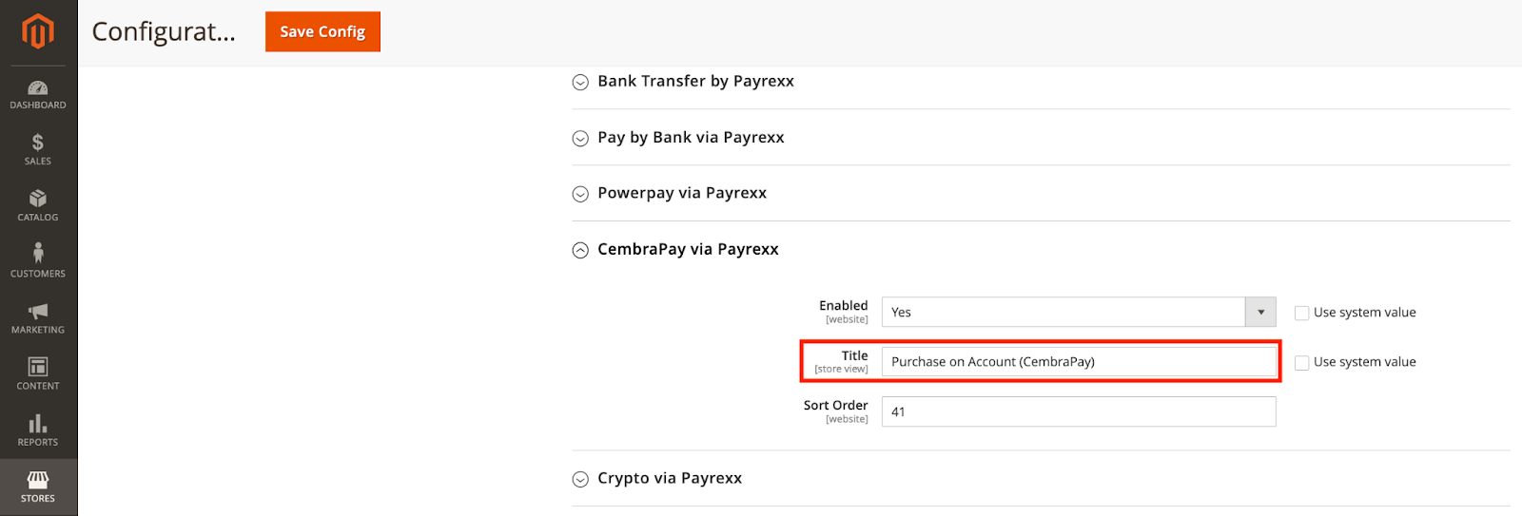This screenshot has width=1522, height=516.
Task: Click the Magento logo icon
Action: [38, 31]
